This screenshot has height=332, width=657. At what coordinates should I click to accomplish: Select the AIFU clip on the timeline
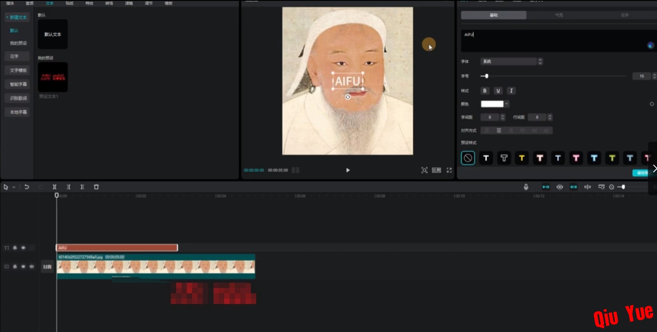117,248
